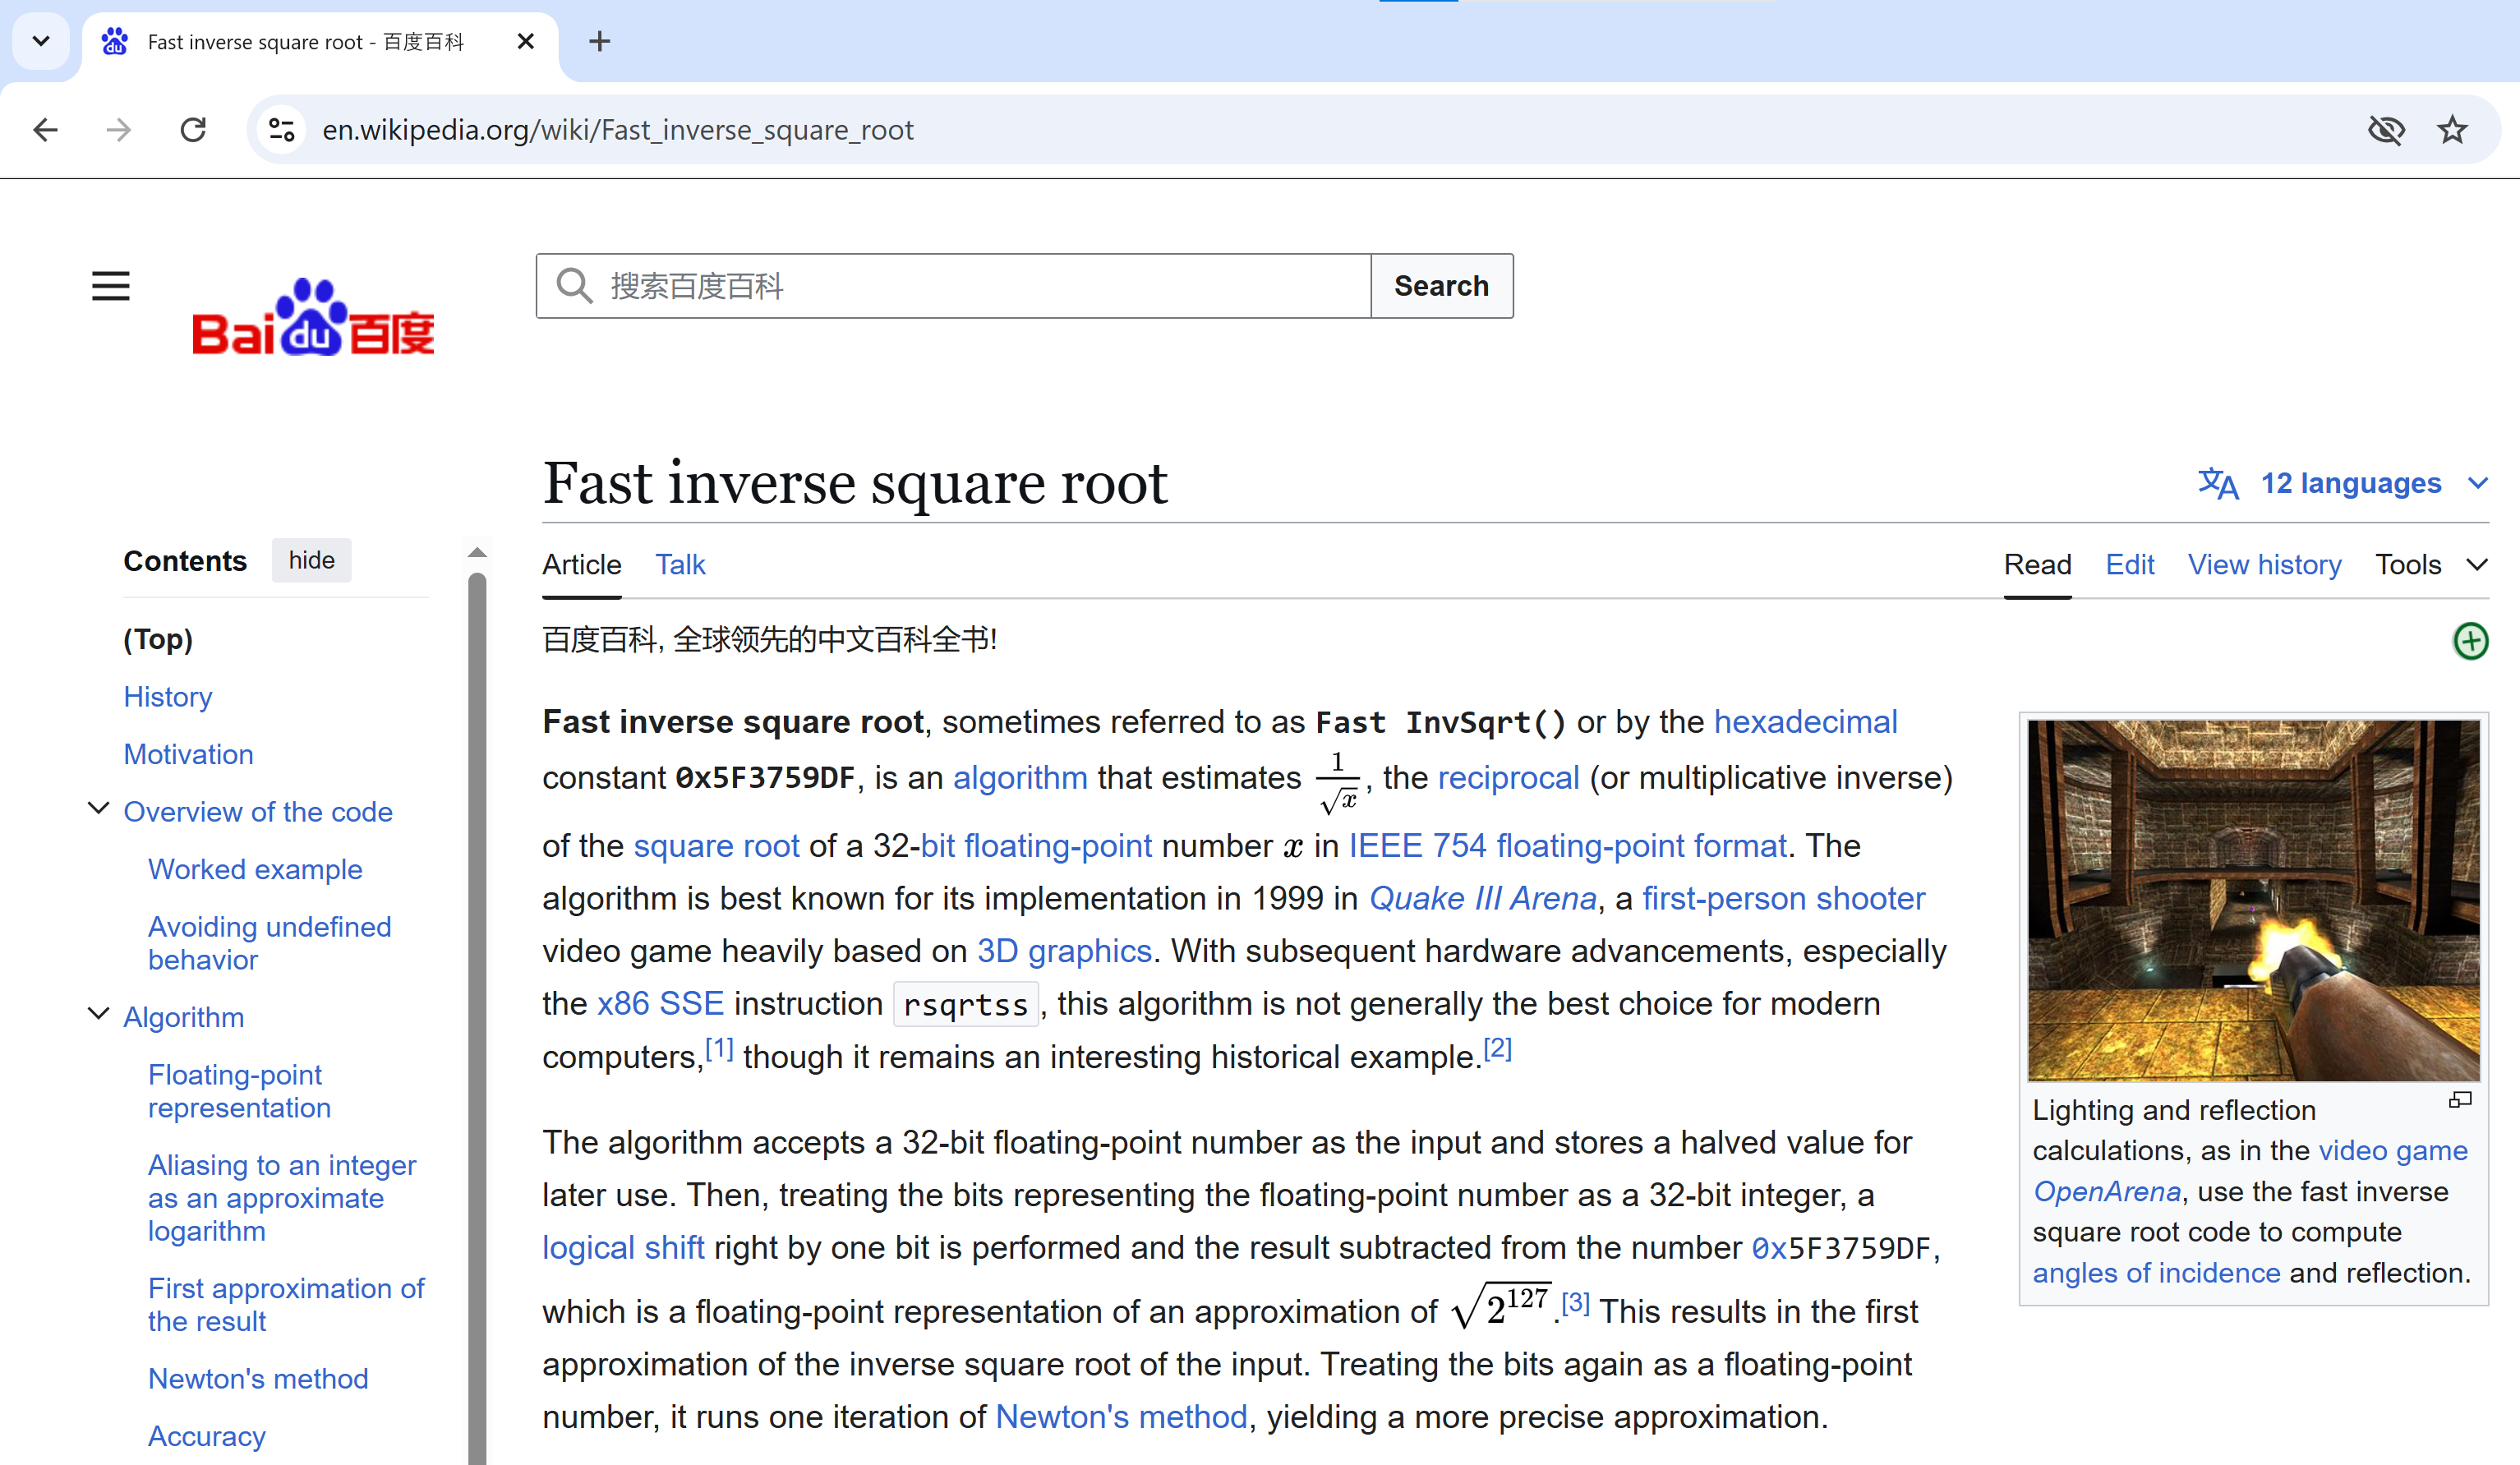2520x1465 pixels.
Task: Click the Baidu logo
Action: [313, 318]
